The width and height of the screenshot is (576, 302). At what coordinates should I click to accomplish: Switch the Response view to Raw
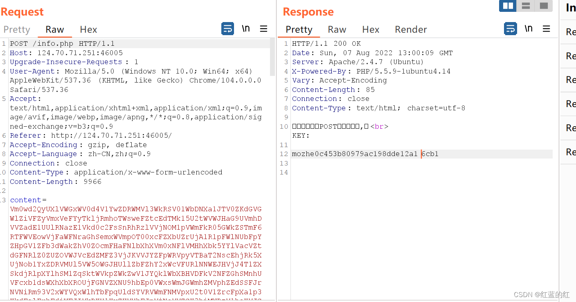(337, 29)
